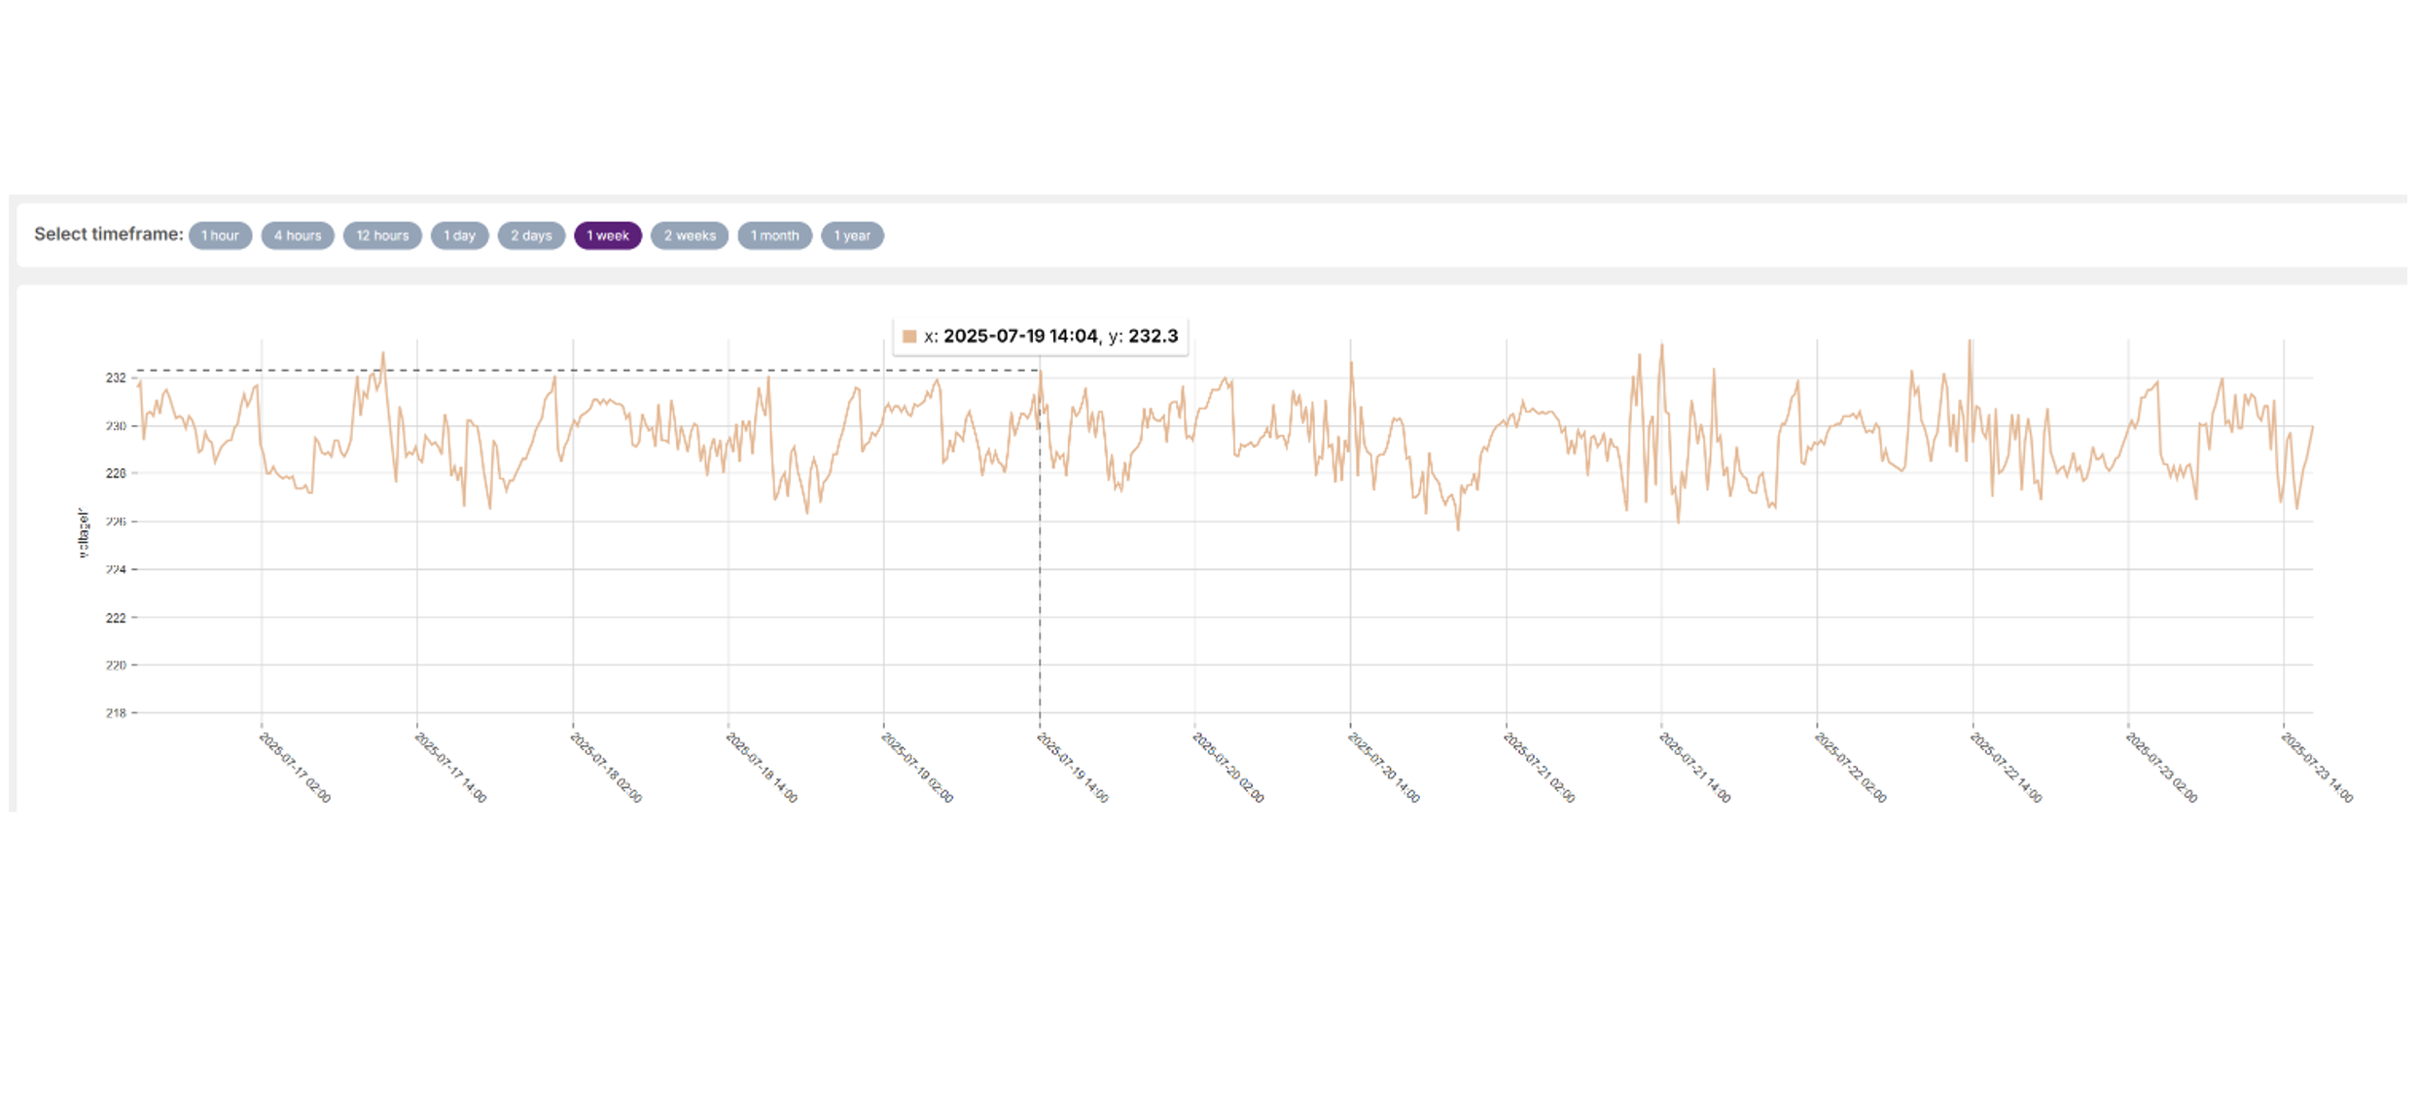Screen dimensions: 2418x1113
Task: Click the active 1 week timeframe
Action: [607, 235]
